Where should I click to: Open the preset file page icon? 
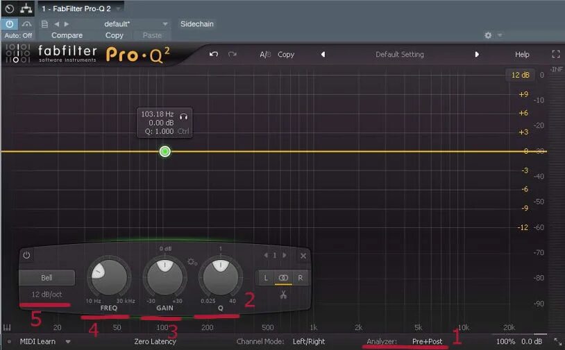tap(44, 24)
